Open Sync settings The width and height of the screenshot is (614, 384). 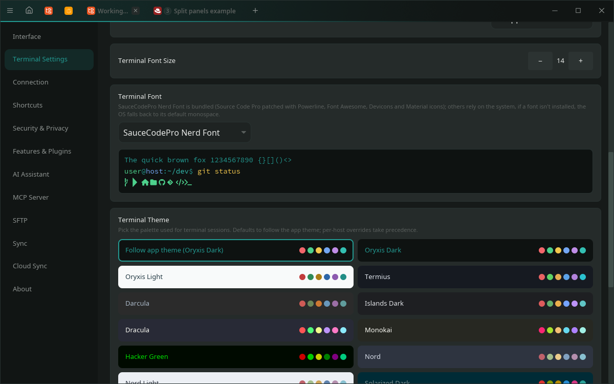coord(49,243)
